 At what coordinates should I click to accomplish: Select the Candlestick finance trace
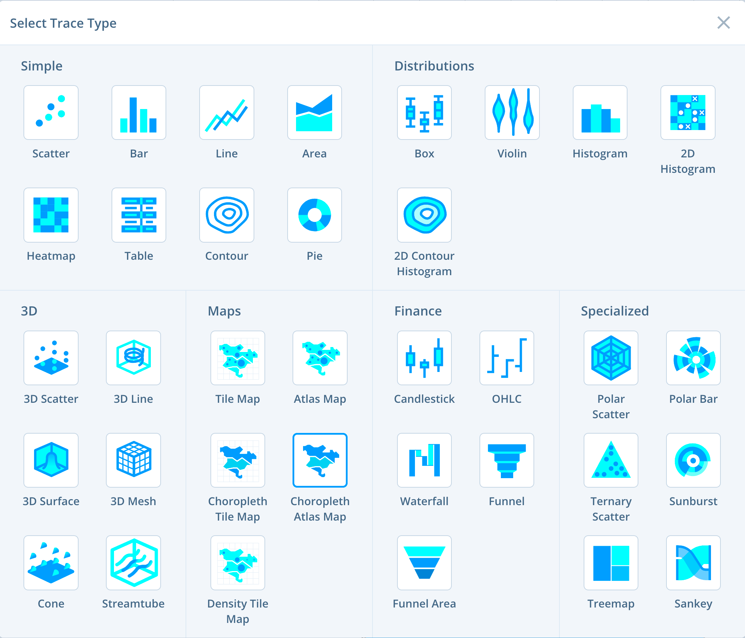[424, 358]
